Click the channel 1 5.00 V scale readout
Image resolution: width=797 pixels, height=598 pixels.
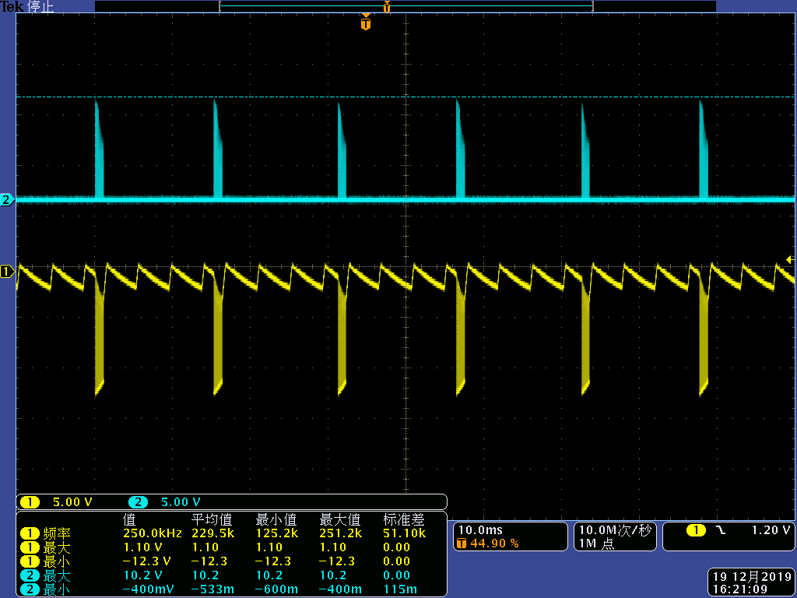tap(72, 502)
